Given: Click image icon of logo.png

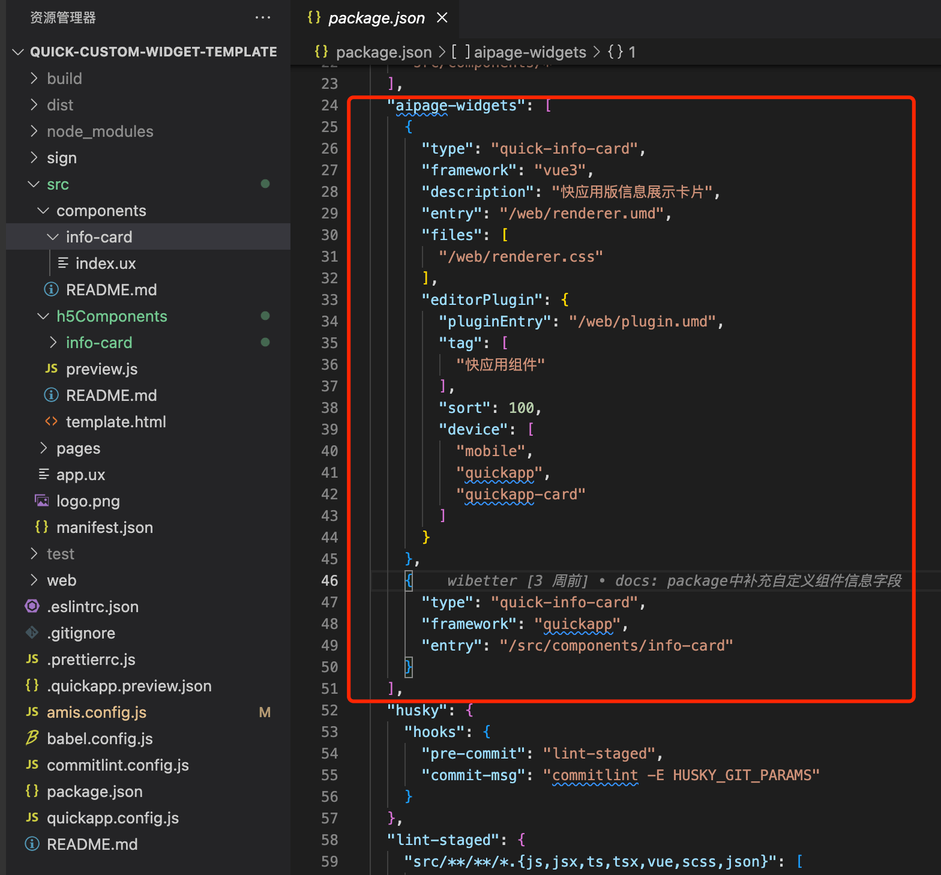Looking at the screenshot, I should pyautogui.click(x=42, y=501).
